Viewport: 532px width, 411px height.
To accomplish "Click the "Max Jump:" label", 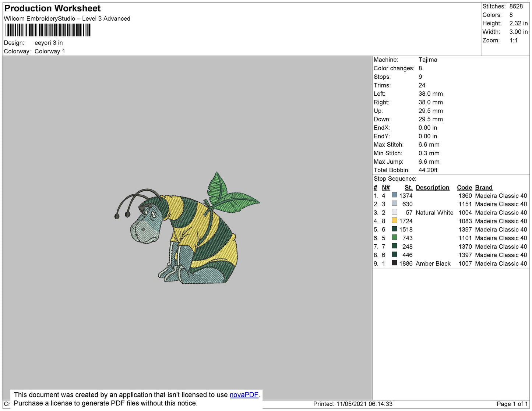I will point(388,162).
